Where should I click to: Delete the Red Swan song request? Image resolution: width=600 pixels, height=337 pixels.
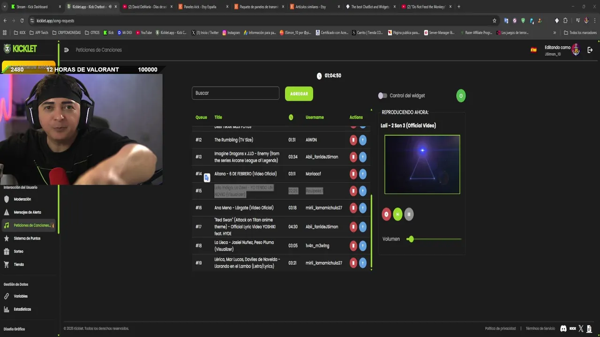[x=353, y=227]
